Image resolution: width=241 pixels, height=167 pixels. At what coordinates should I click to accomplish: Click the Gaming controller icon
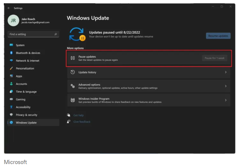pyautogui.click(x=11, y=99)
